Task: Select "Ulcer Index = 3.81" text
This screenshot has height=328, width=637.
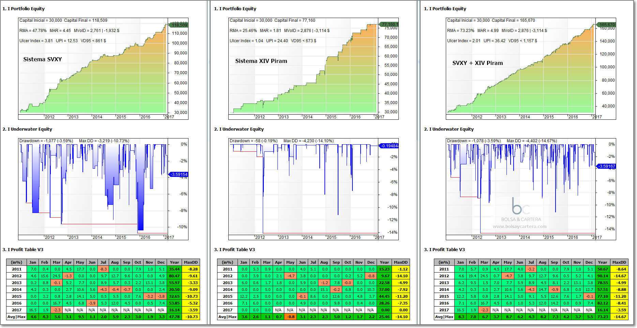Action: [36, 41]
